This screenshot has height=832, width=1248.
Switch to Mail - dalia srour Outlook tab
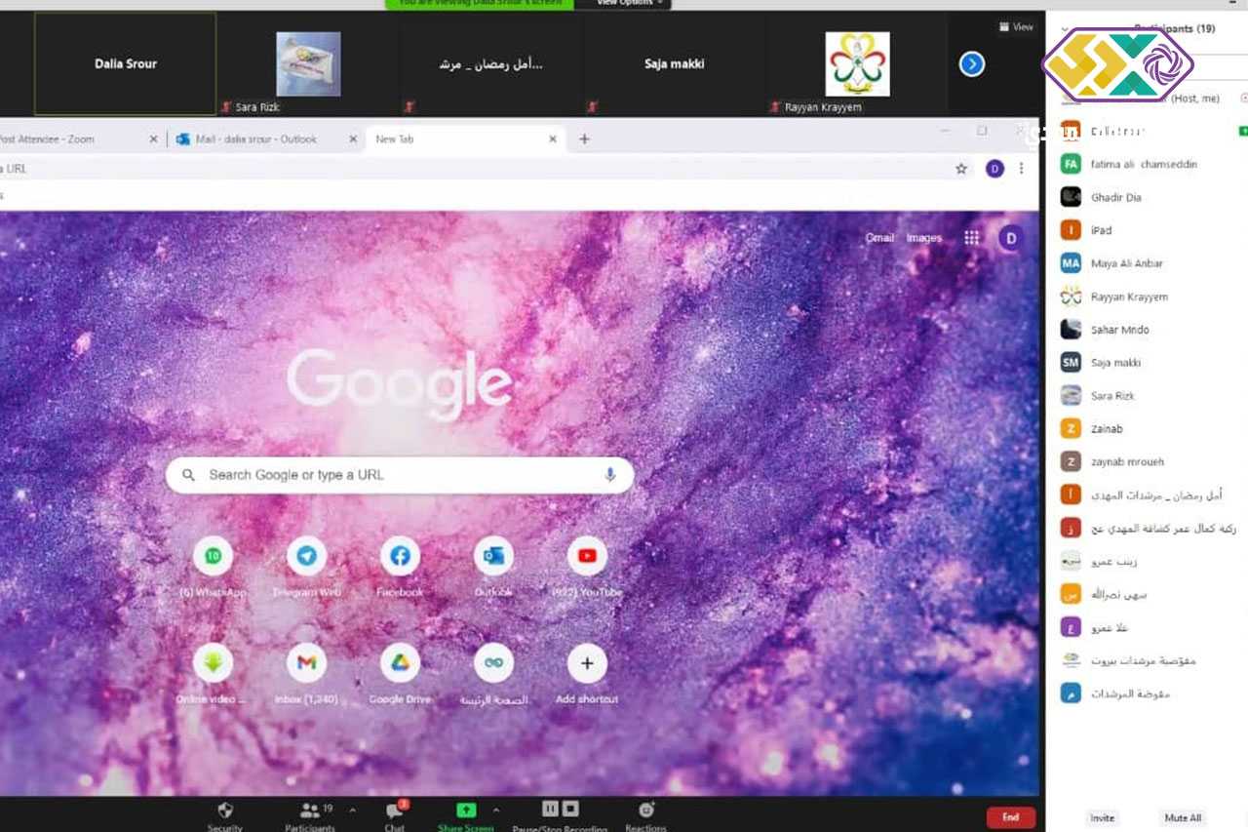click(256, 139)
